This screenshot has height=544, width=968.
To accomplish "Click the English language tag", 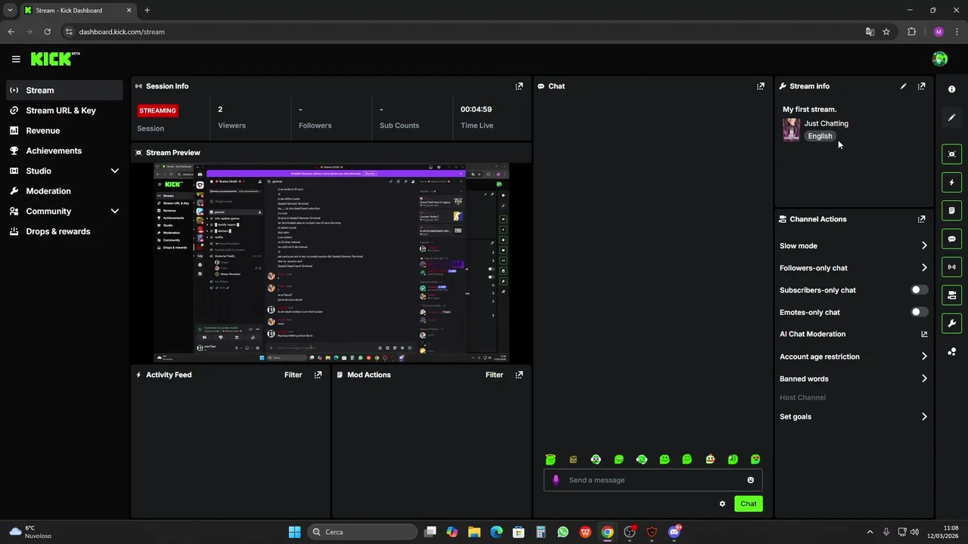I will click(820, 136).
